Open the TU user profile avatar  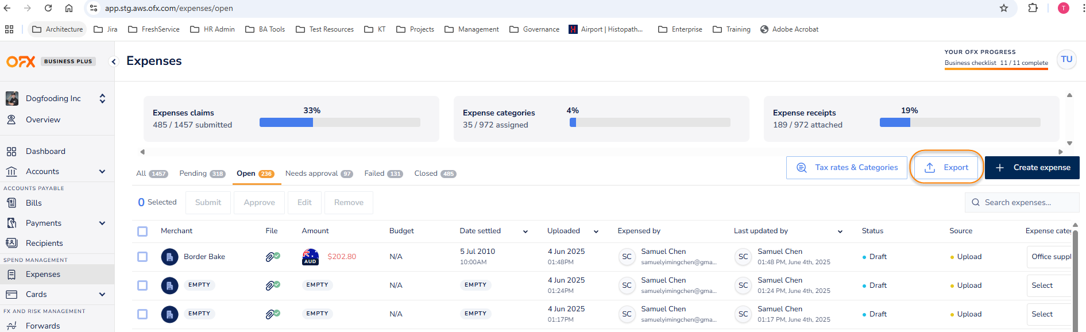(1066, 59)
